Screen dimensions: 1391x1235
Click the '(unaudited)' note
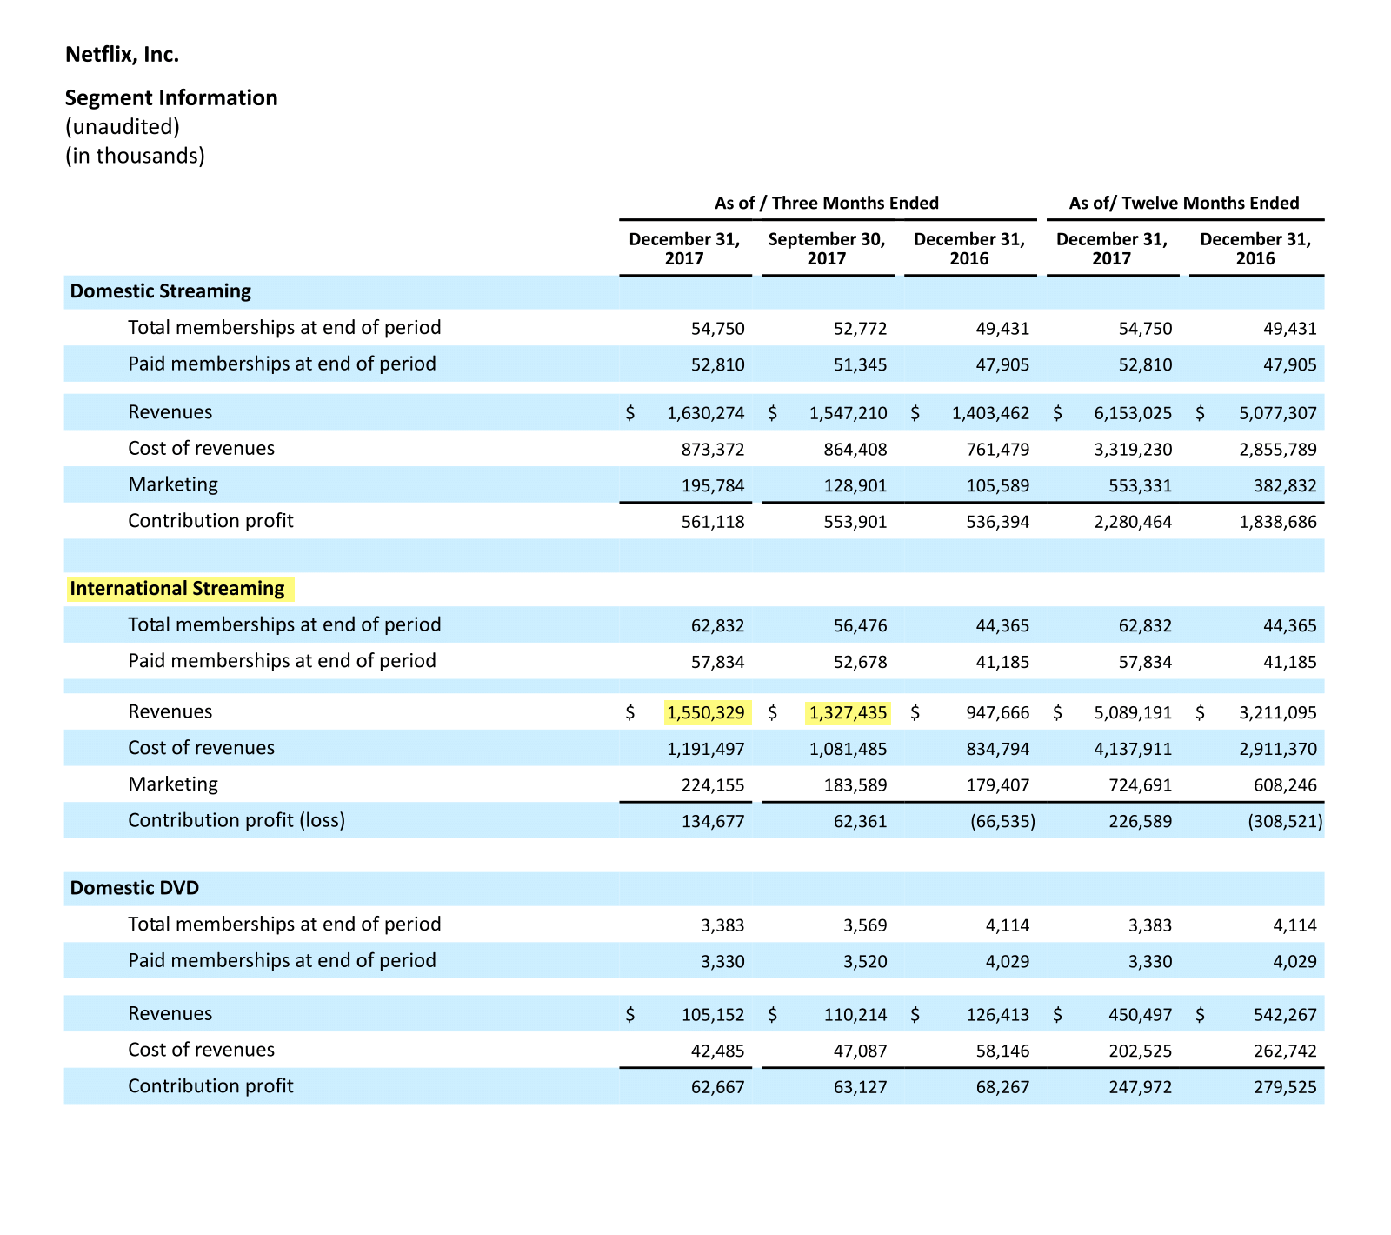(x=123, y=127)
